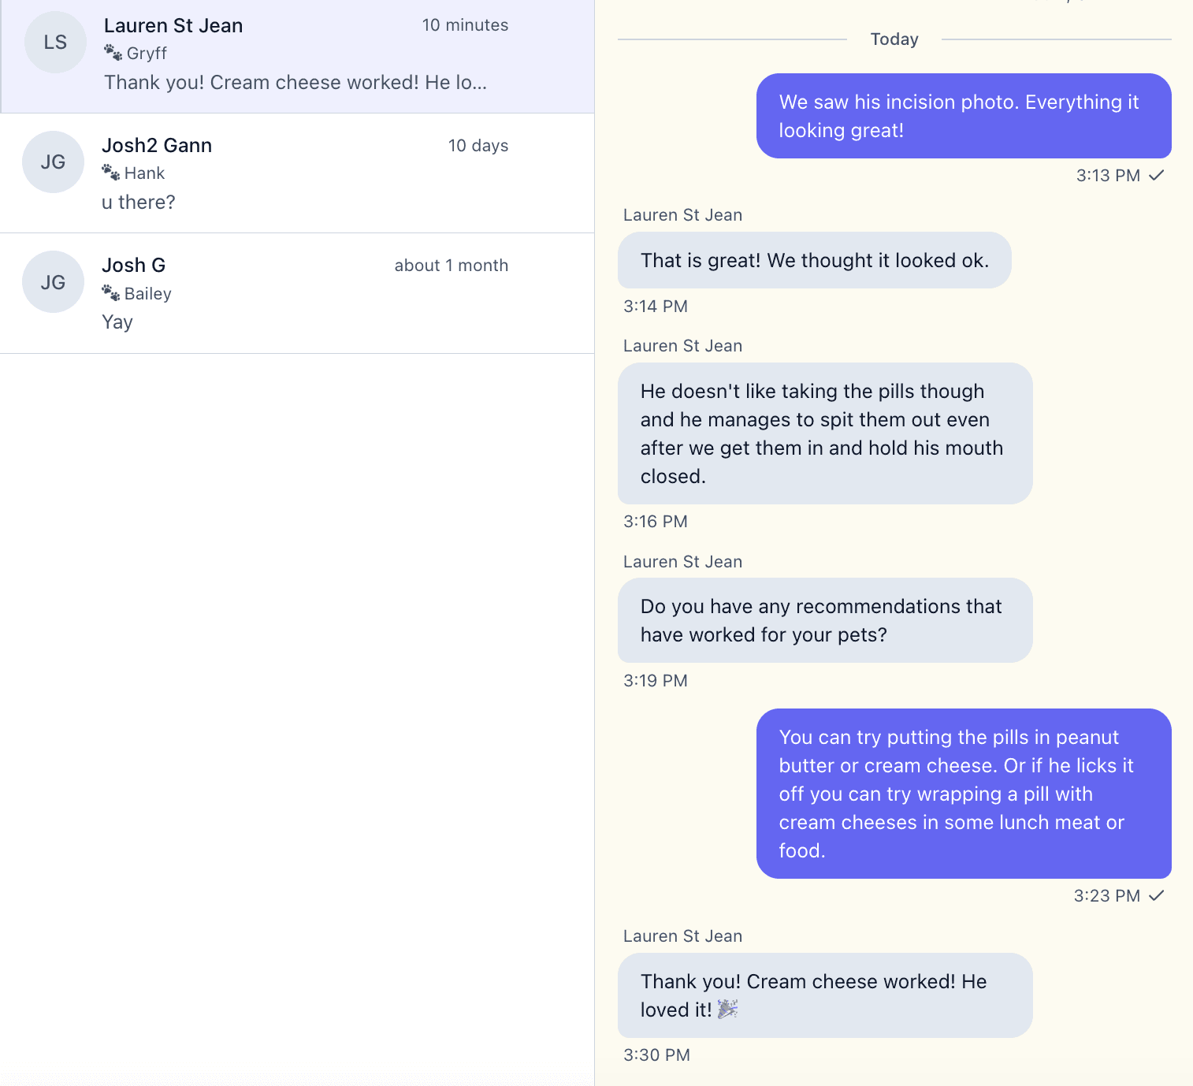Click the about 1 month timestamp
Image resolution: width=1193 pixels, height=1086 pixels.
451,266
